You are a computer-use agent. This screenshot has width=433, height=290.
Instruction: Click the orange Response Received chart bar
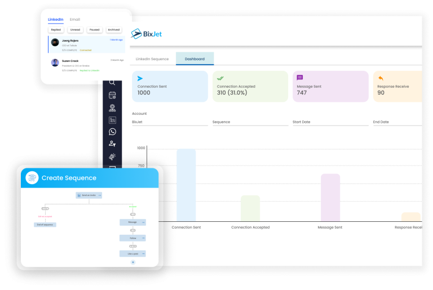pyautogui.click(x=411, y=217)
